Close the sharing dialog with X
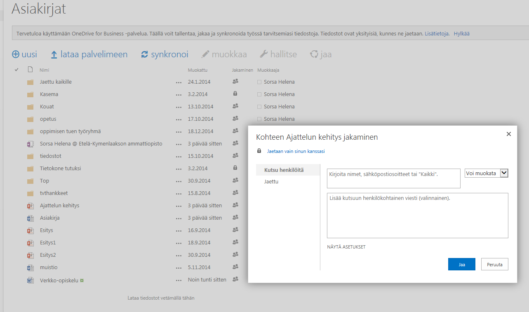Viewport: 529px width, 312px height. [509, 134]
